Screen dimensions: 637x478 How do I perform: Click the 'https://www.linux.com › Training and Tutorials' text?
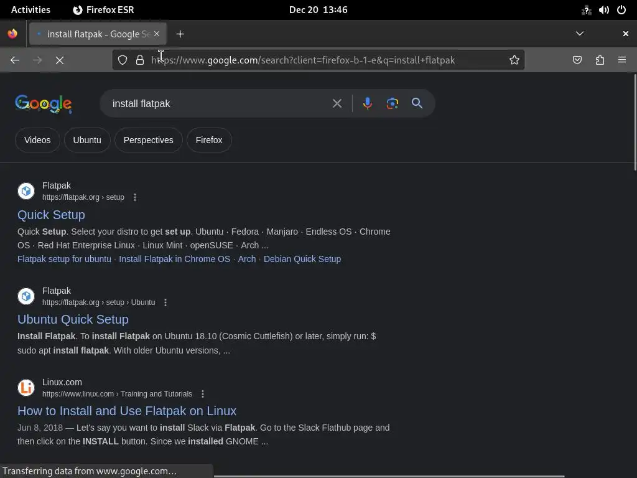(x=117, y=394)
